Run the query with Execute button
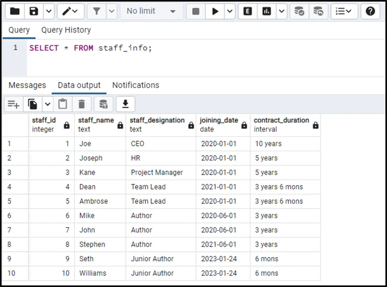The height and width of the screenshot is (287, 387). pyautogui.click(x=215, y=11)
